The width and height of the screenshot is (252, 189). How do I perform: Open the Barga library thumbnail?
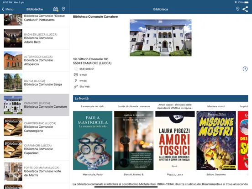[x=13, y=83]
